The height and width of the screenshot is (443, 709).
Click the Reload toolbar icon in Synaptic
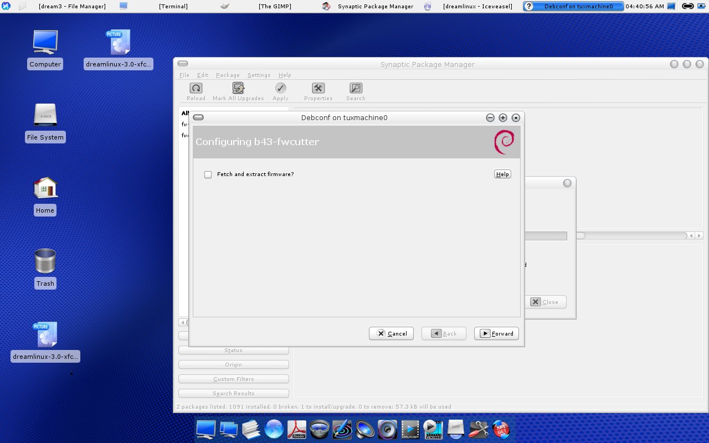[x=196, y=92]
